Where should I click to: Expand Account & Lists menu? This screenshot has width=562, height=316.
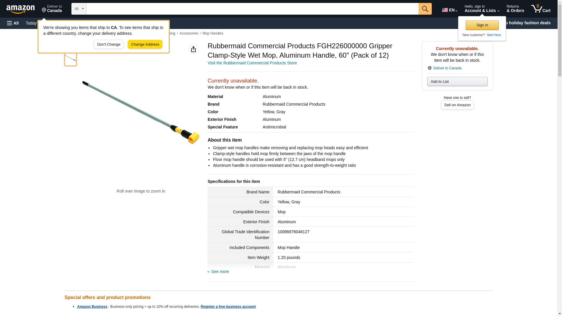coord(482,9)
